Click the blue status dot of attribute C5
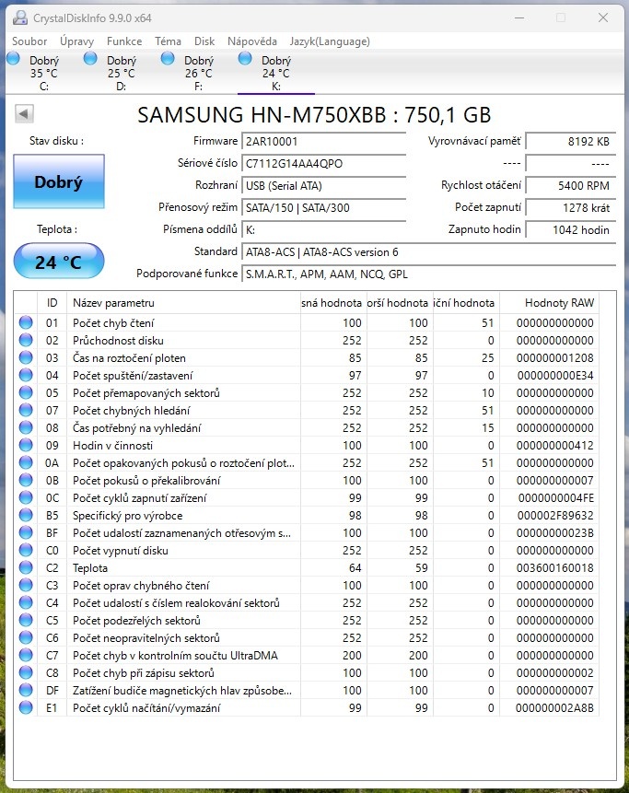 26,620
